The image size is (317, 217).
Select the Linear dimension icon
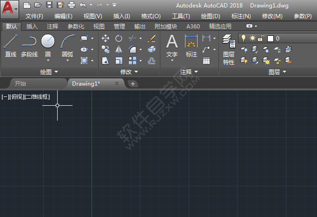(x=206, y=38)
